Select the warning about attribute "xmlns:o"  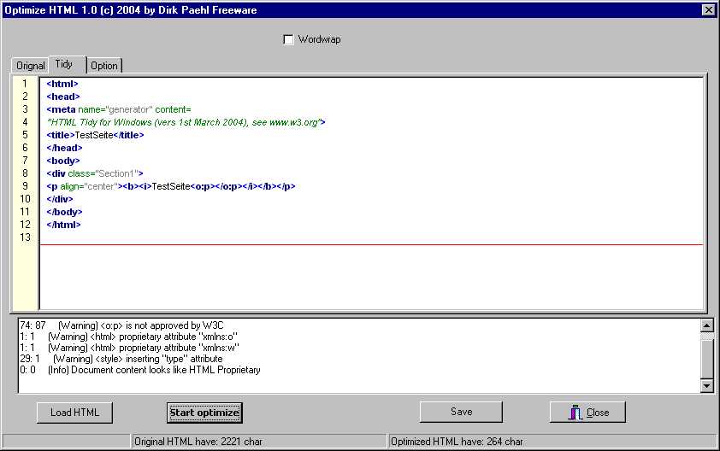pyautogui.click(x=129, y=337)
